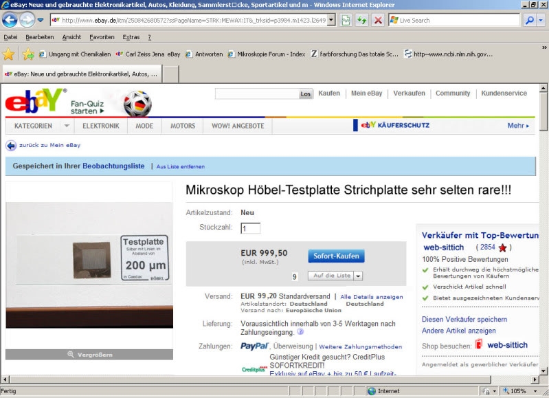Click the help icon after Zahlungseingang
The width and height of the screenshot is (549, 398).
tap(300, 332)
